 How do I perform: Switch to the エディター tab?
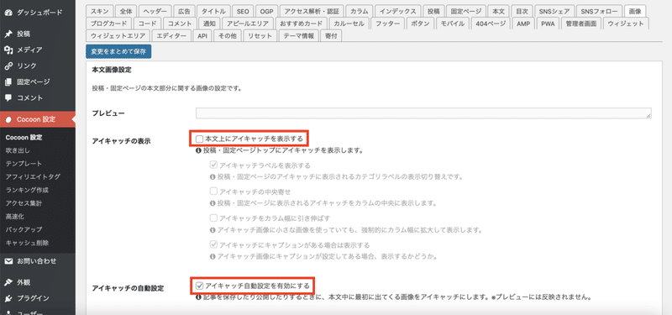click(171, 36)
